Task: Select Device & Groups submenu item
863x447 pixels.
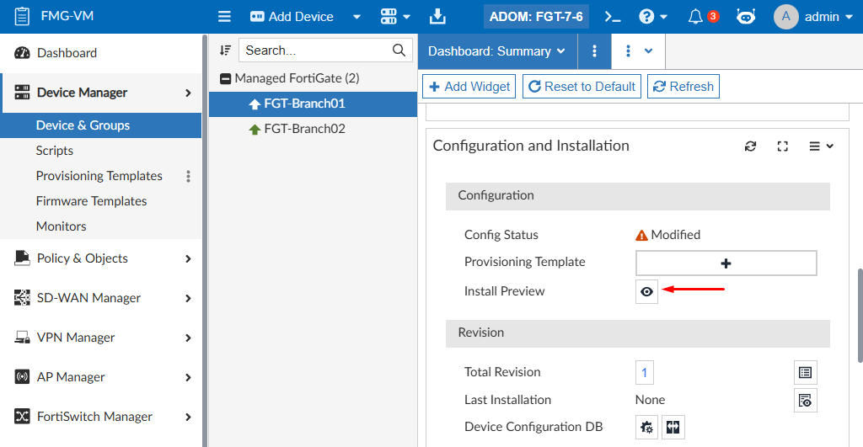Action: [x=101, y=125]
